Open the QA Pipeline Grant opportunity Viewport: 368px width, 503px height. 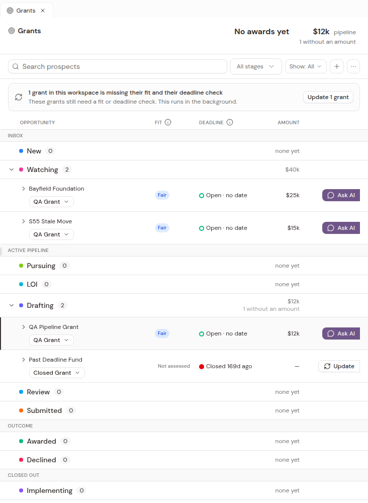(53, 327)
